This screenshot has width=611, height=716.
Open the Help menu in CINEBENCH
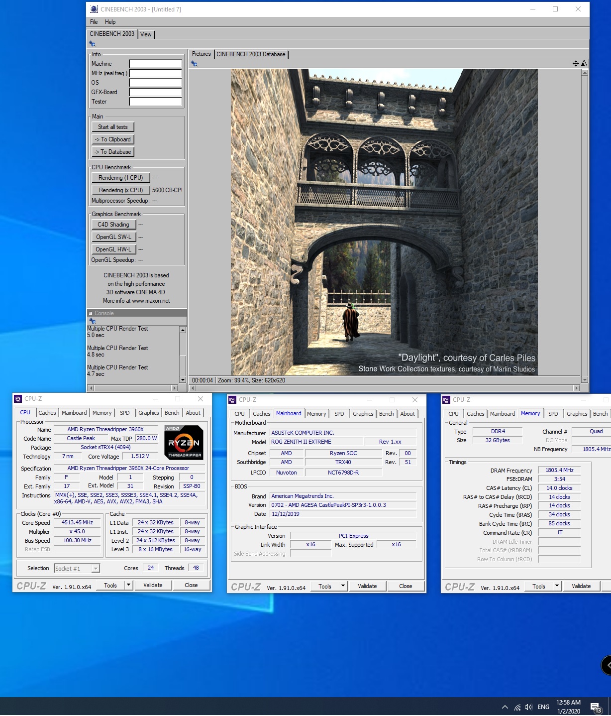pyautogui.click(x=110, y=22)
